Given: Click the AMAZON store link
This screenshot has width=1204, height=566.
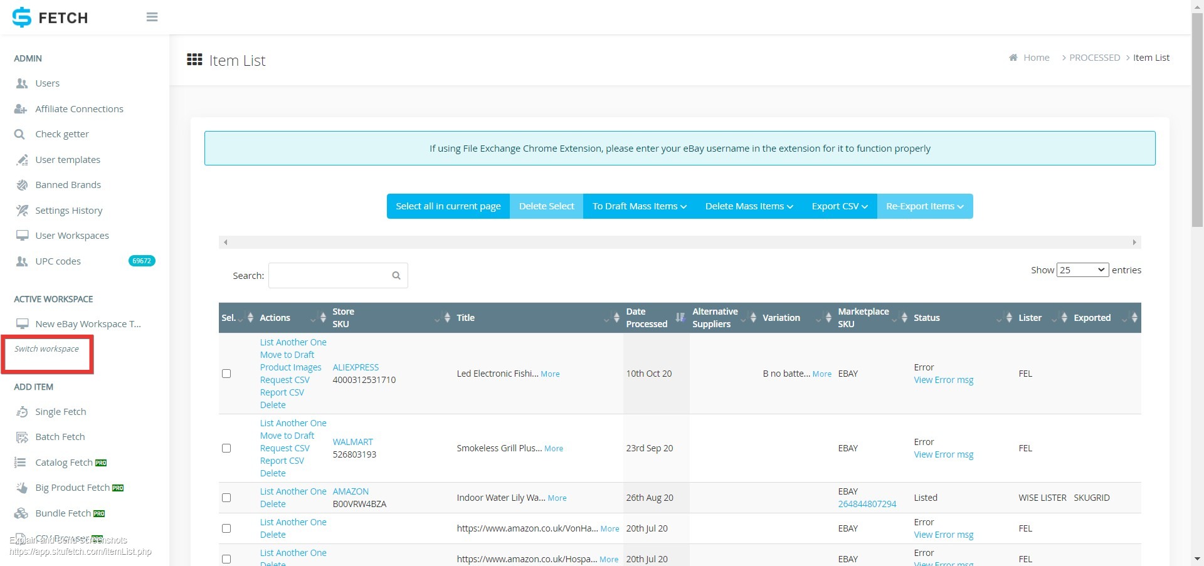Looking at the screenshot, I should click(x=351, y=491).
